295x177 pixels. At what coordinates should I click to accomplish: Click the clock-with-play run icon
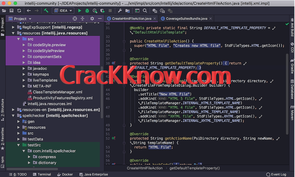[x=95, y=11]
